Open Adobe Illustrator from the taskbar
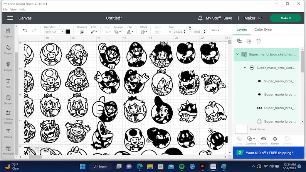 pos(203,166)
